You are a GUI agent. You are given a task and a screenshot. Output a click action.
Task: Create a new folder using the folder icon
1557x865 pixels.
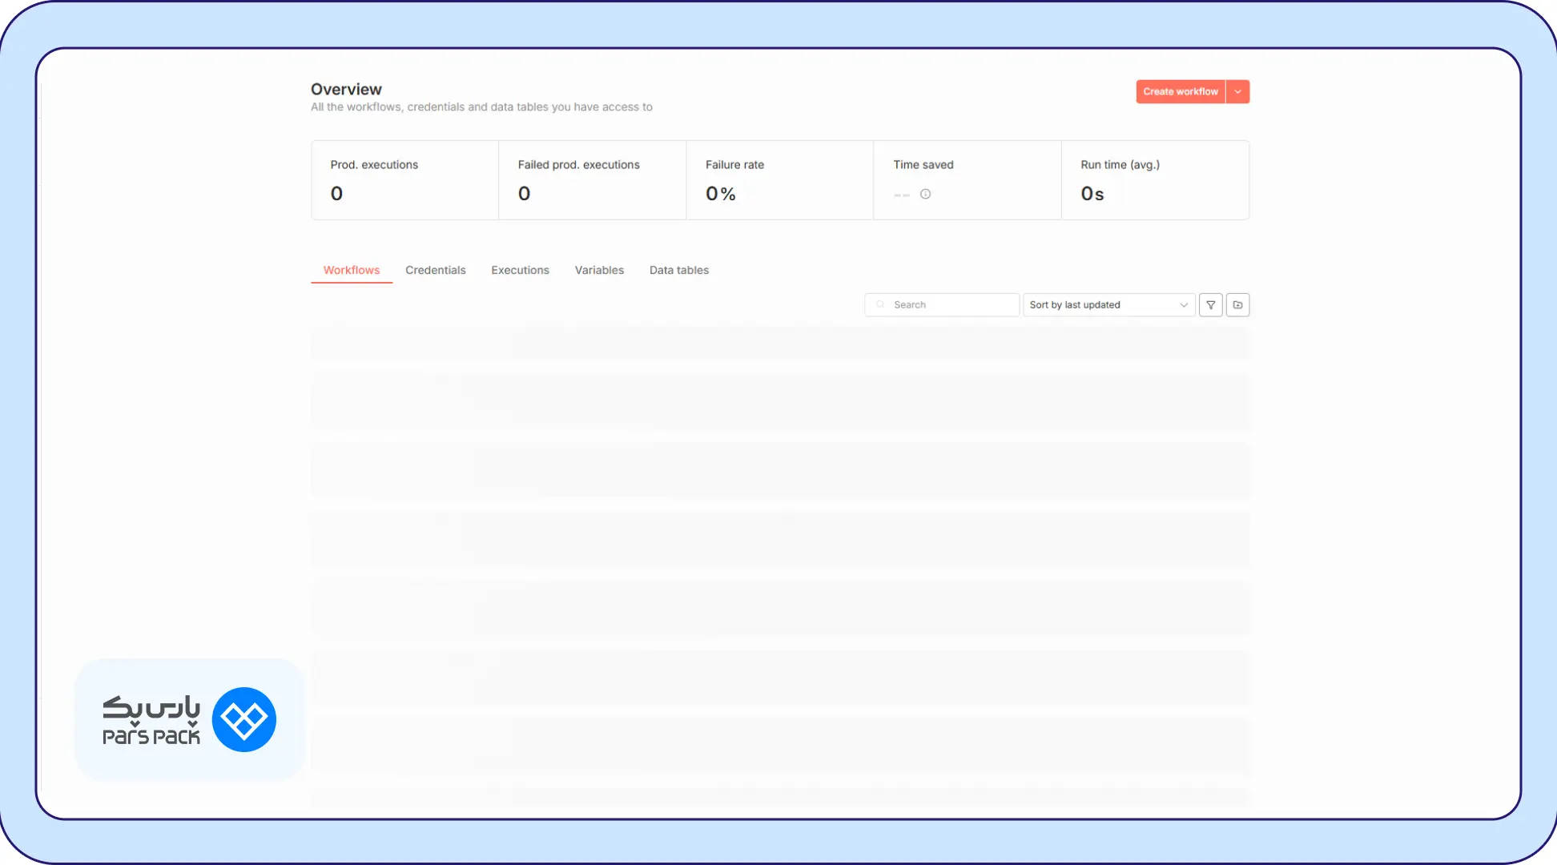point(1237,304)
